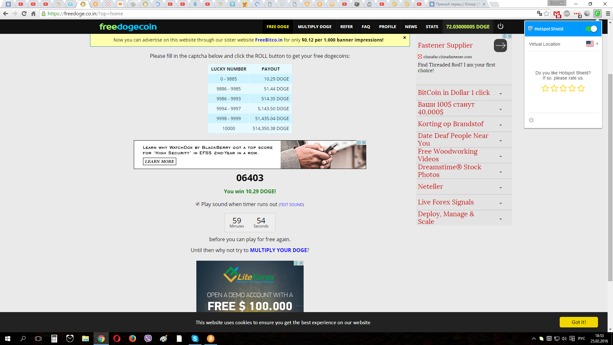Open Virtual Location country selector
Viewport: 613px width, 345px height.
point(563,44)
